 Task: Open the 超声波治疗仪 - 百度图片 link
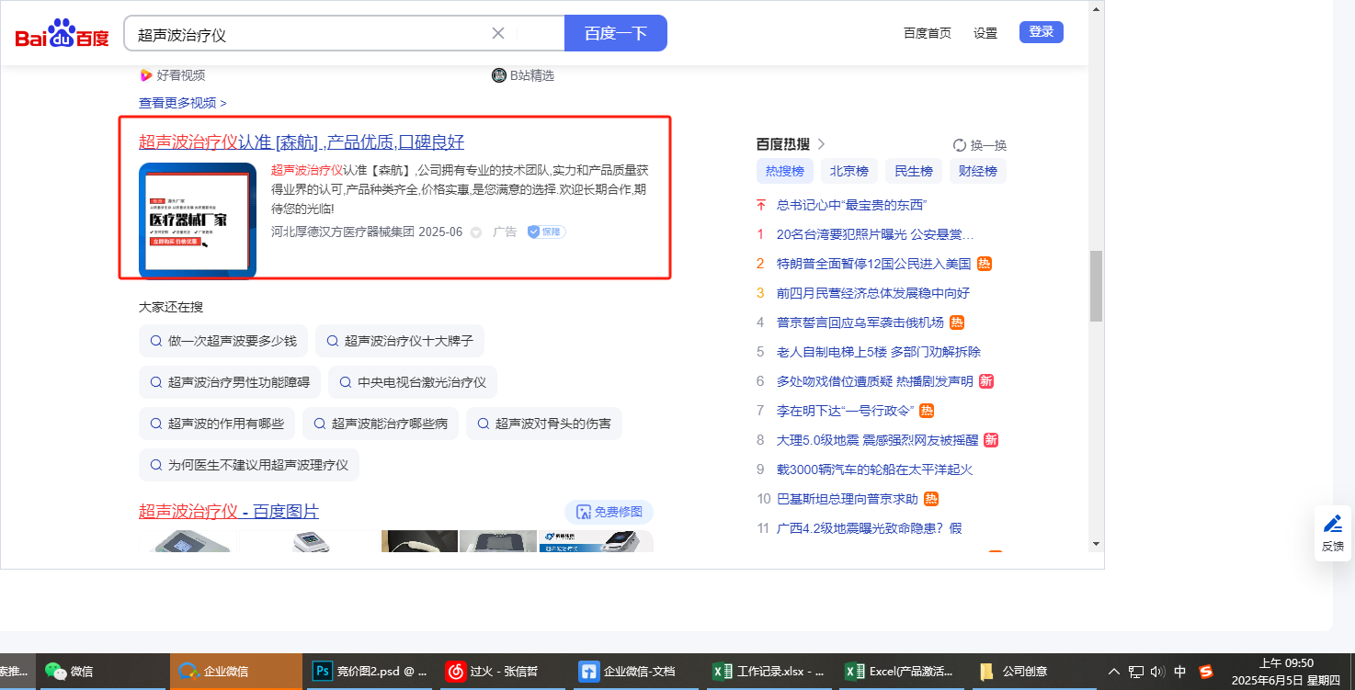(229, 512)
